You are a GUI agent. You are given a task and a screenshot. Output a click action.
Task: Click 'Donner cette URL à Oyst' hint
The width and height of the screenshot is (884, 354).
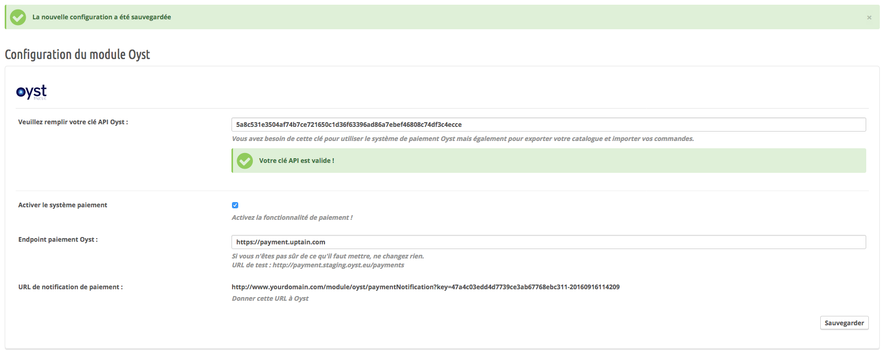[x=270, y=298]
